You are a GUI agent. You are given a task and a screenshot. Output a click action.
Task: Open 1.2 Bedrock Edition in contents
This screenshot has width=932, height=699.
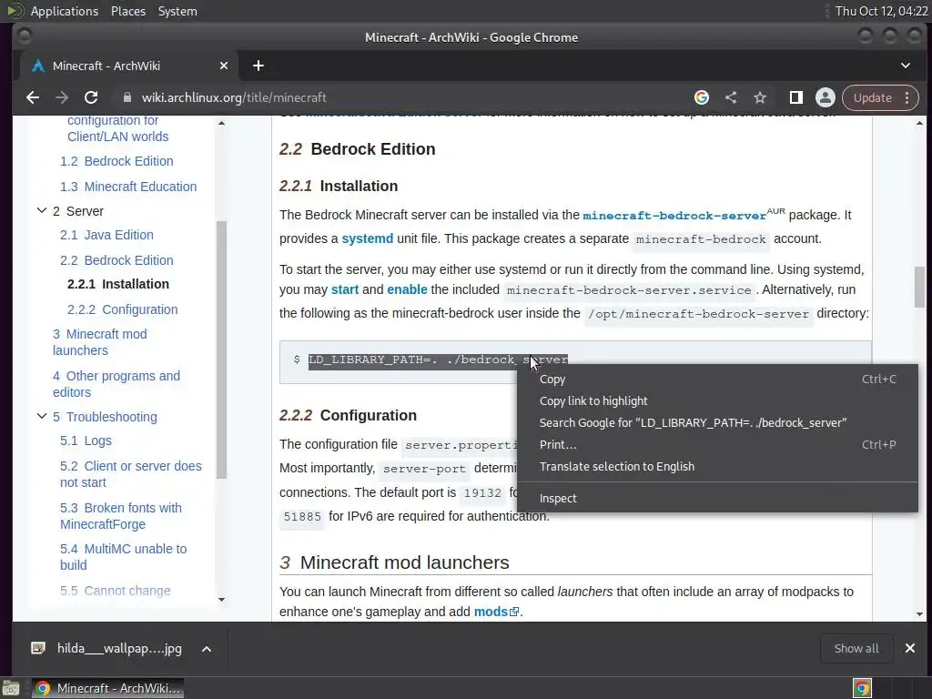(116, 161)
